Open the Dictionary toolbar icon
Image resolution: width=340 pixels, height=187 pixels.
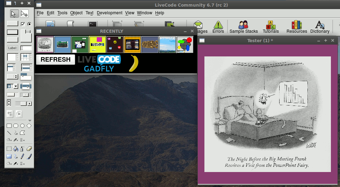[x=320, y=27]
